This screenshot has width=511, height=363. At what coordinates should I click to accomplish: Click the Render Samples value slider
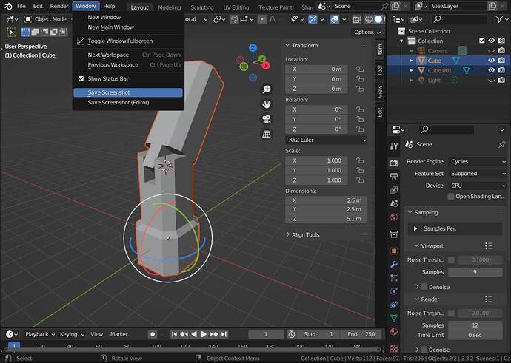(x=475, y=325)
